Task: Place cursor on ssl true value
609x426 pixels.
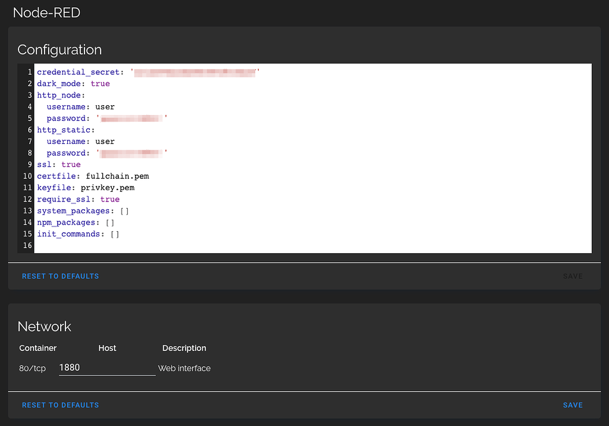Action: coord(71,165)
